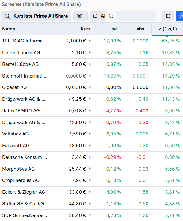Focus the empty search input field
This screenshot has width=183, height=221.
[136, 16]
